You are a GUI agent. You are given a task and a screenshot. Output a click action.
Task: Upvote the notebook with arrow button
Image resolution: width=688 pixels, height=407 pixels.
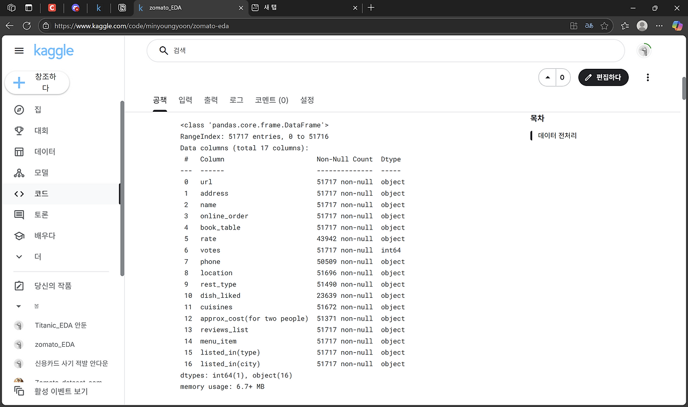coord(548,77)
